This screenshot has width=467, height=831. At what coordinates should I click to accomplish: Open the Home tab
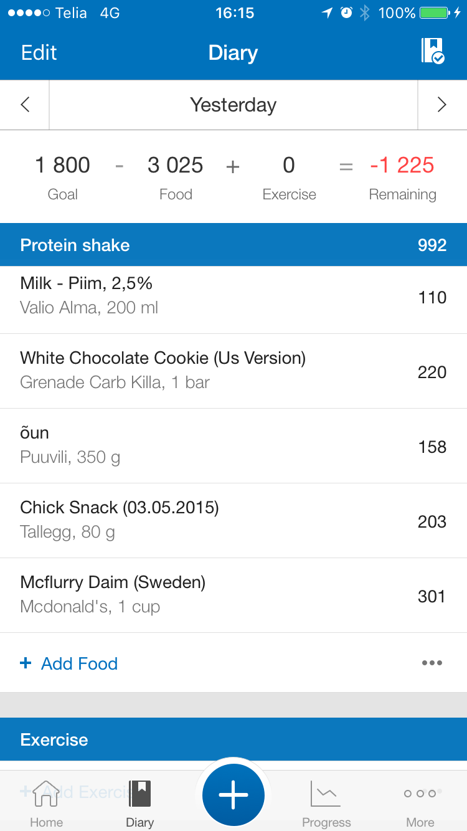(47, 804)
